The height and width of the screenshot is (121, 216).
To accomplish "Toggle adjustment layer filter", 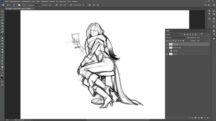I will (188, 34).
